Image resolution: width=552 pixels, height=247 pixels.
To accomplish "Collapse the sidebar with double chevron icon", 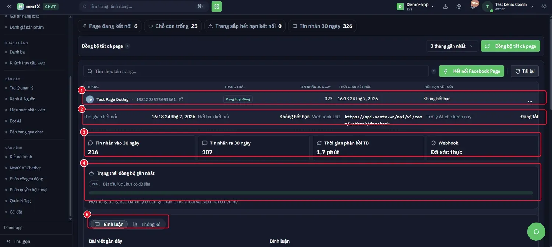I will pyautogui.click(x=9, y=7).
